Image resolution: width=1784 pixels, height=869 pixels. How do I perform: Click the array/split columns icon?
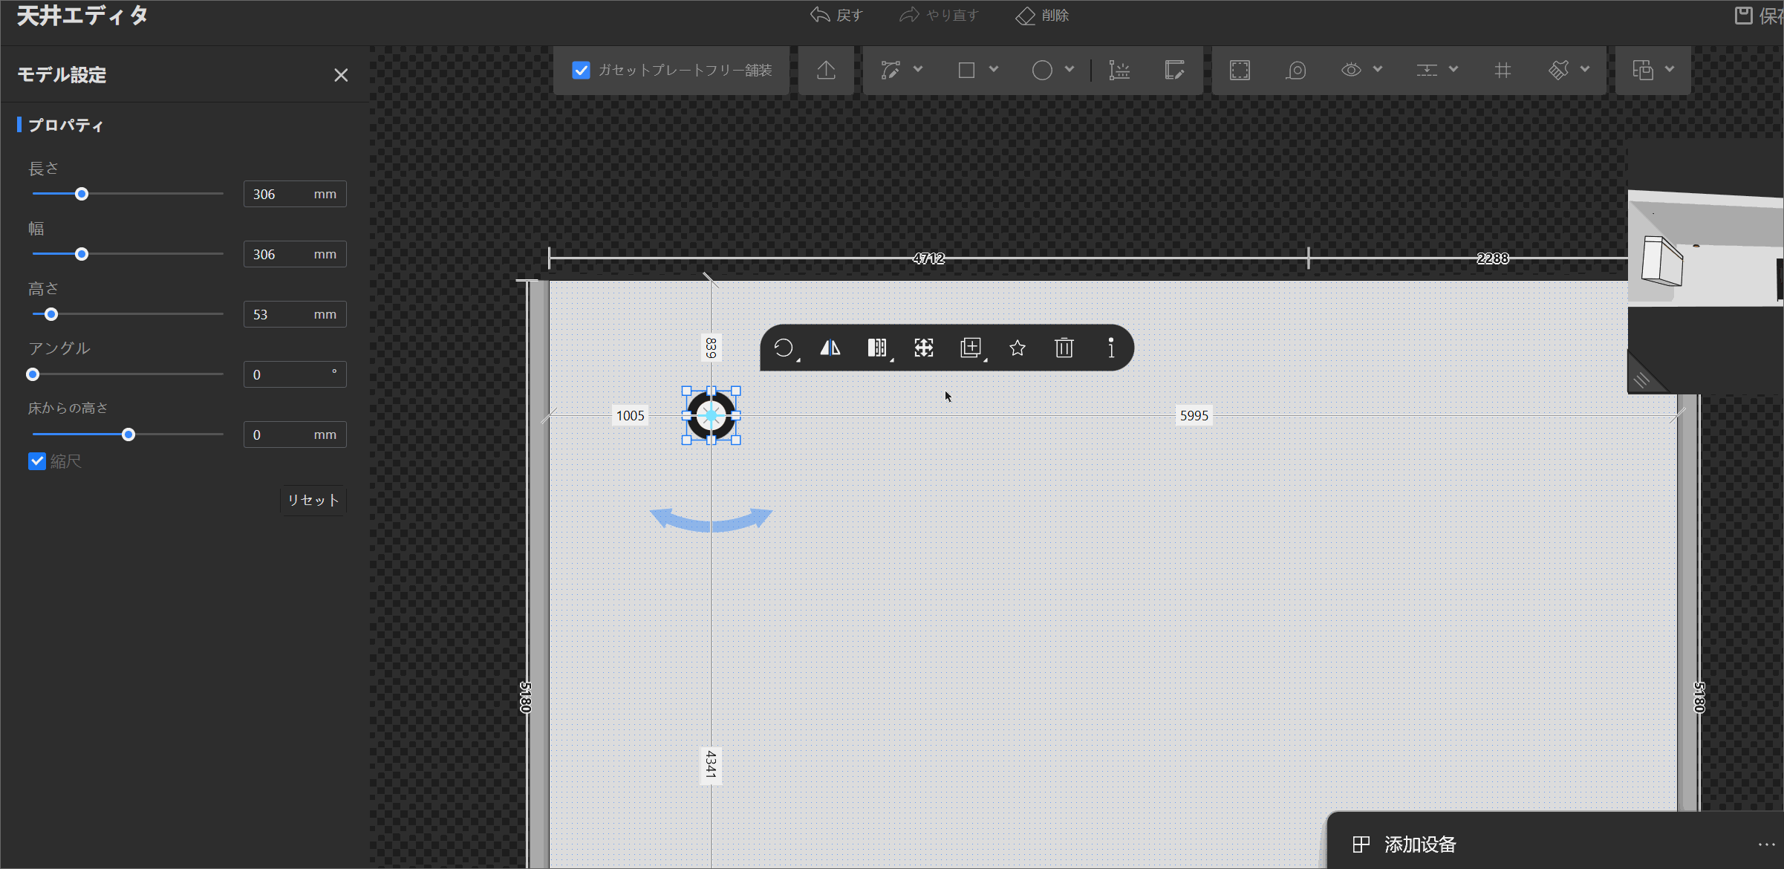[877, 348]
